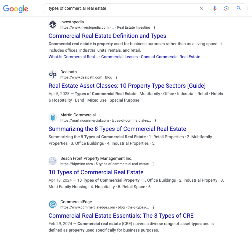Click the Investopedia favicon
Viewport: 252px width, 241px height.
click(53, 25)
